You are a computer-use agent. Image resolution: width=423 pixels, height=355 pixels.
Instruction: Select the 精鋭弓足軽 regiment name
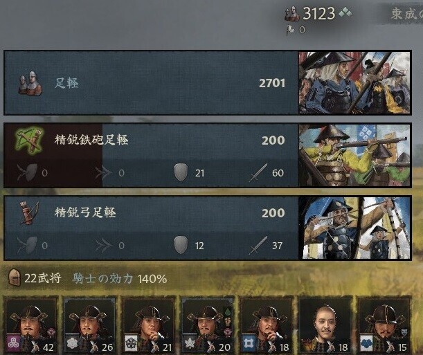pyautogui.click(x=85, y=212)
